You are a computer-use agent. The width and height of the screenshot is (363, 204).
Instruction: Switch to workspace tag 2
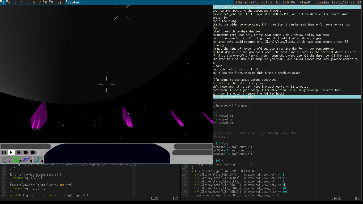pyautogui.click(x=9, y=2)
